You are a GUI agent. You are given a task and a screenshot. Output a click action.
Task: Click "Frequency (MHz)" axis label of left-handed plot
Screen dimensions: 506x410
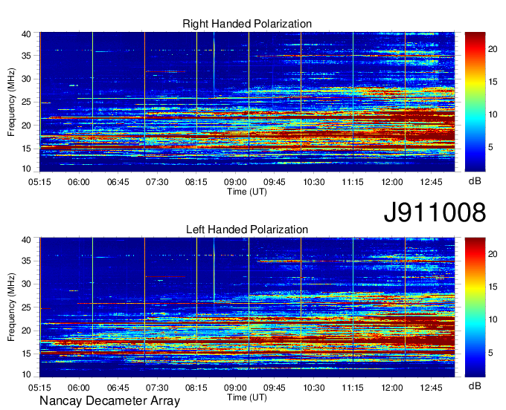pyautogui.click(x=11, y=307)
